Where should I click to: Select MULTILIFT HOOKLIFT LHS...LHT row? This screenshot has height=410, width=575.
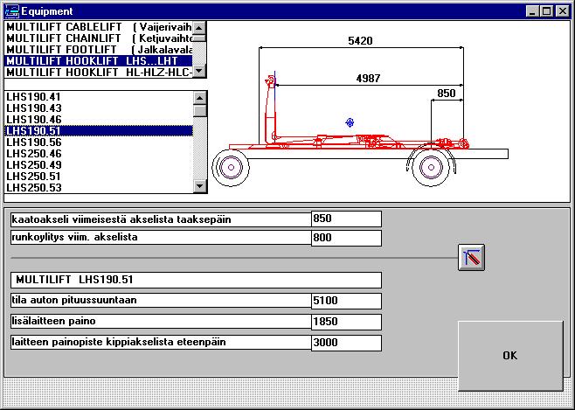click(x=98, y=61)
